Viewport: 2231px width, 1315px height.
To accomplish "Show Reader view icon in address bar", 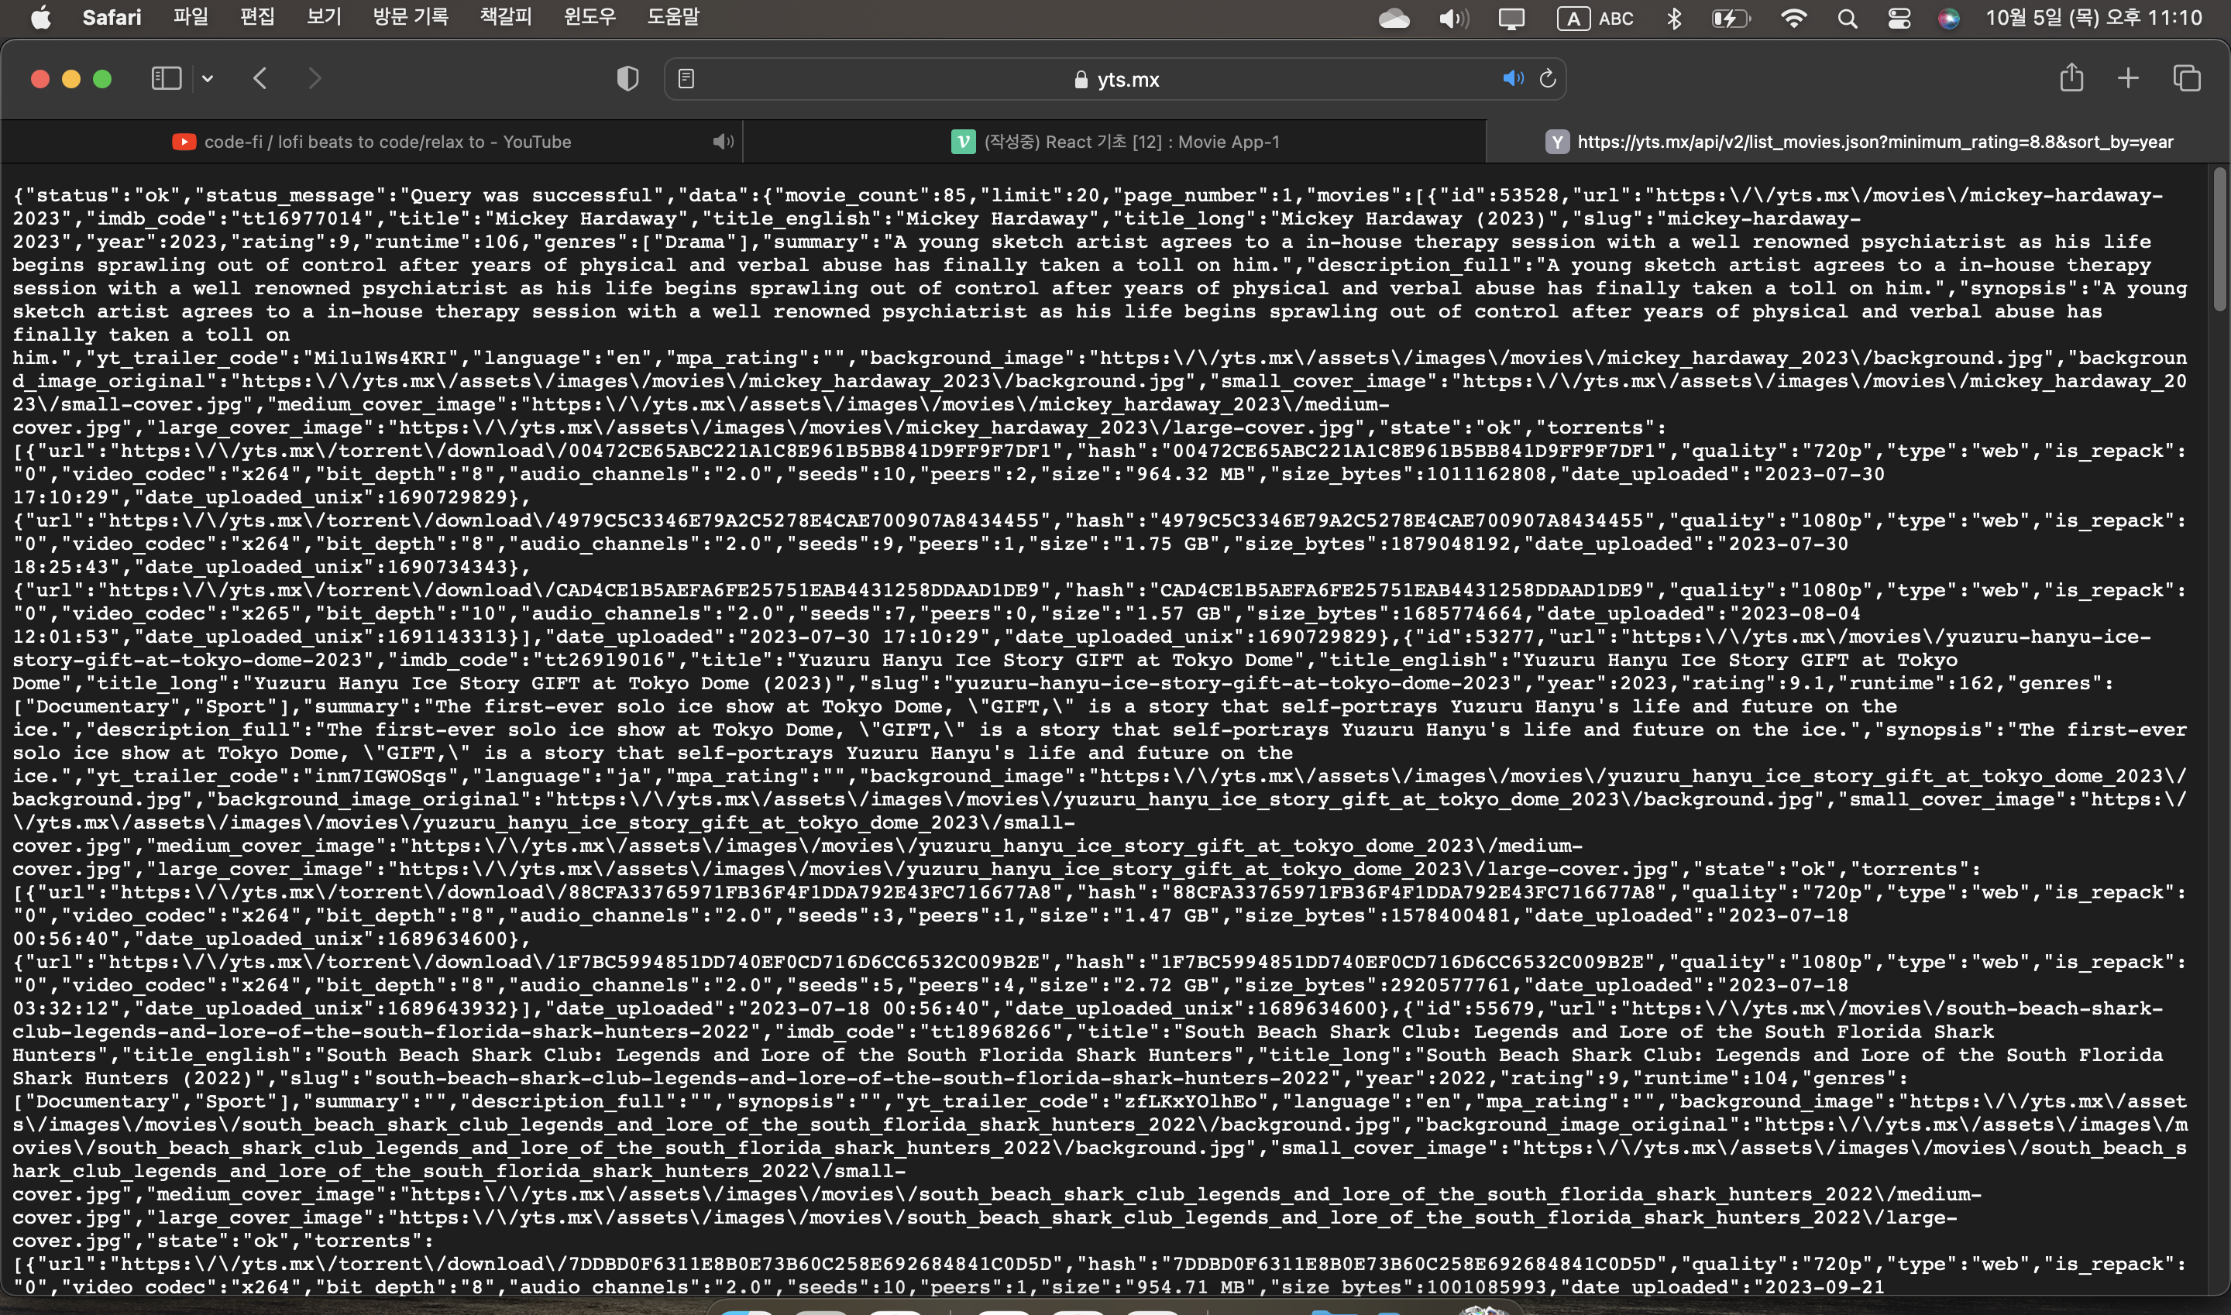I will pyautogui.click(x=686, y=79).
